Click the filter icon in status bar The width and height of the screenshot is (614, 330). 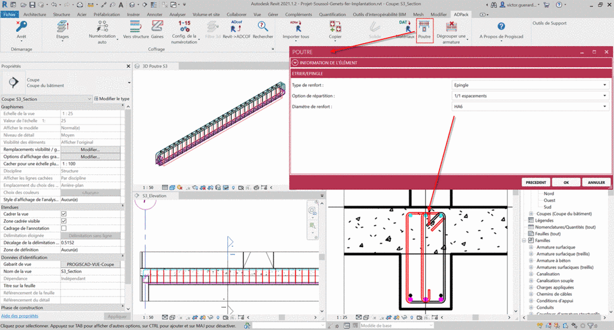click(x=590, y=326)
